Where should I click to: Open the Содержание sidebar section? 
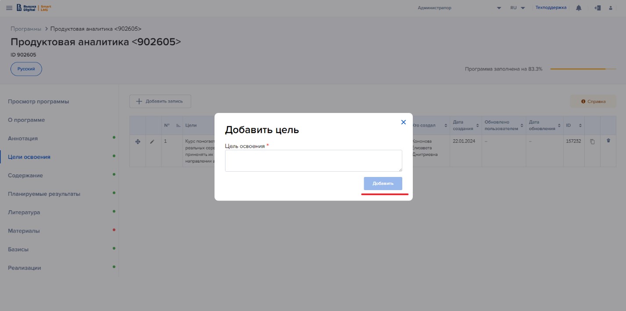point(25,175)
